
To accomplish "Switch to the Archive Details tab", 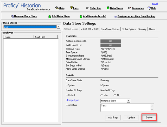I will (x=71, y=29).
